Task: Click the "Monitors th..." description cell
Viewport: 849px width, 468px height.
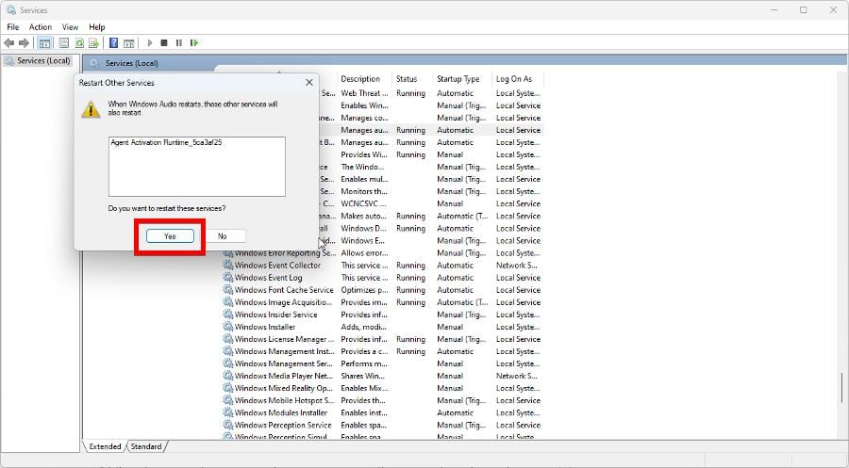Action: pos(364,191)
